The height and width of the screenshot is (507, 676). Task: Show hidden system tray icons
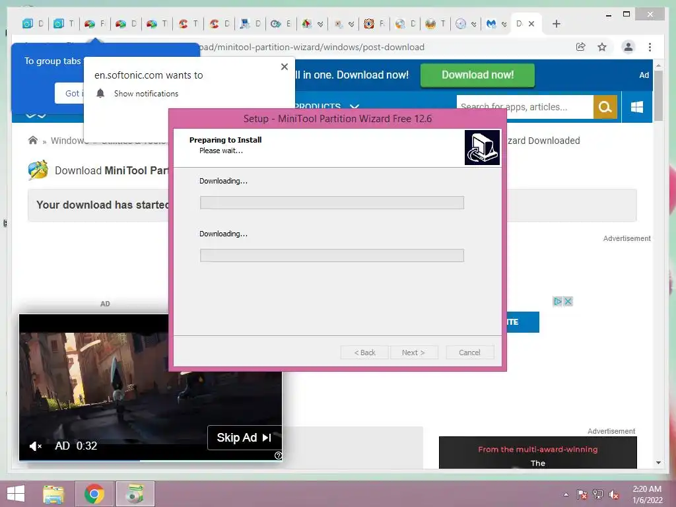566,494
